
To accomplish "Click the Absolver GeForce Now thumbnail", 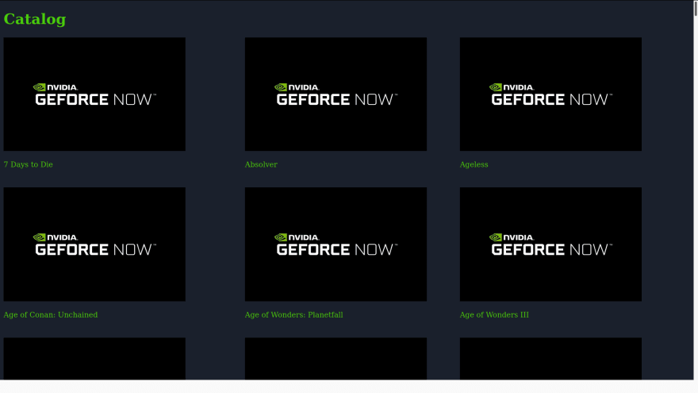I will [336, 94].
